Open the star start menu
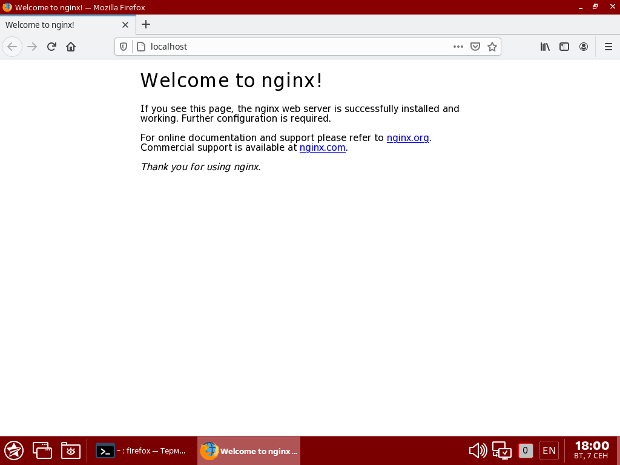This screenshot has width=620, height=465. pos(14,450)
